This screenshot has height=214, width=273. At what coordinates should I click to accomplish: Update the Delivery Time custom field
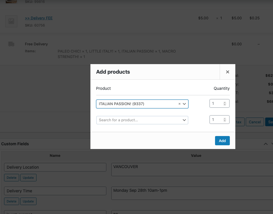tap(28, 201)
